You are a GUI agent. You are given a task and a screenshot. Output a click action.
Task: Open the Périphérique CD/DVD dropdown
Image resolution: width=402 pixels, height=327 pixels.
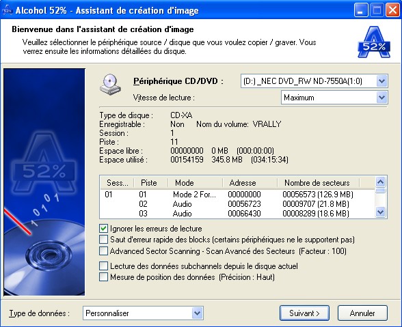coord(381,81)
